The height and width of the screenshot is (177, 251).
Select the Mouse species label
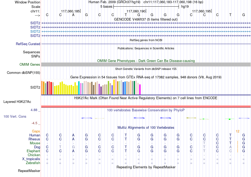click(35, 143)
